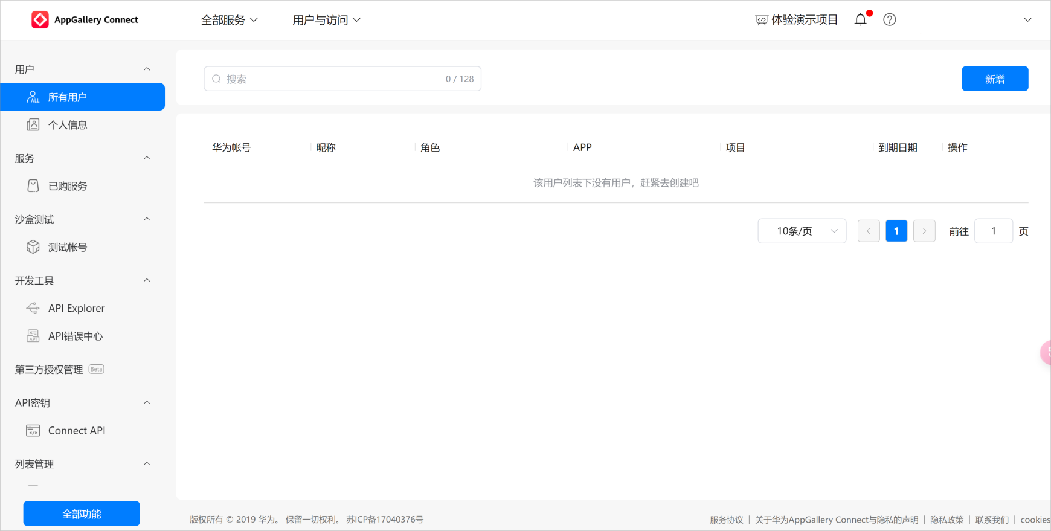
Task: Open the 隐私政策 footer link
Action: pyautogui.click(x=947, y=520)
